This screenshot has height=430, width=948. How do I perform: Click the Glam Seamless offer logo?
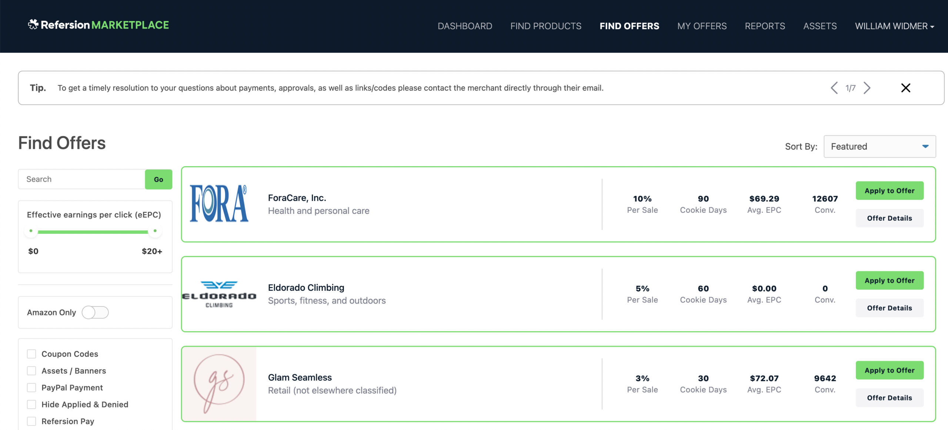tap(220, 383)
